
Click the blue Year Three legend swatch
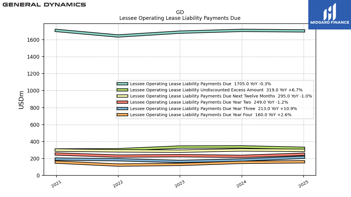[x=122, y=109]
